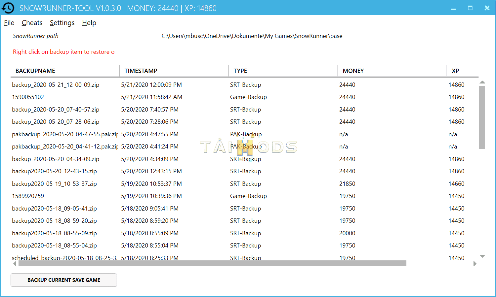Screen dimensions: 496x297
Task: Select backup_2020-05-20_07-28-06.zip row
Action: (245, 122)
